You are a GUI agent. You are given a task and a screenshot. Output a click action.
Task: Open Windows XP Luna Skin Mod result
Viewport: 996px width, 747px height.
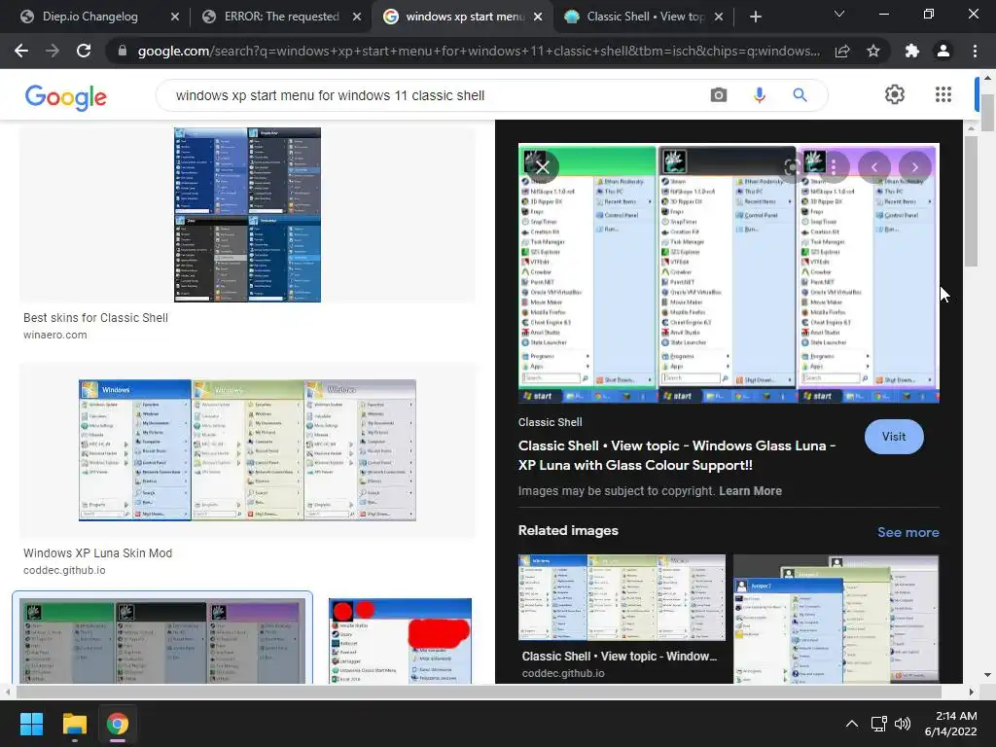98,553
